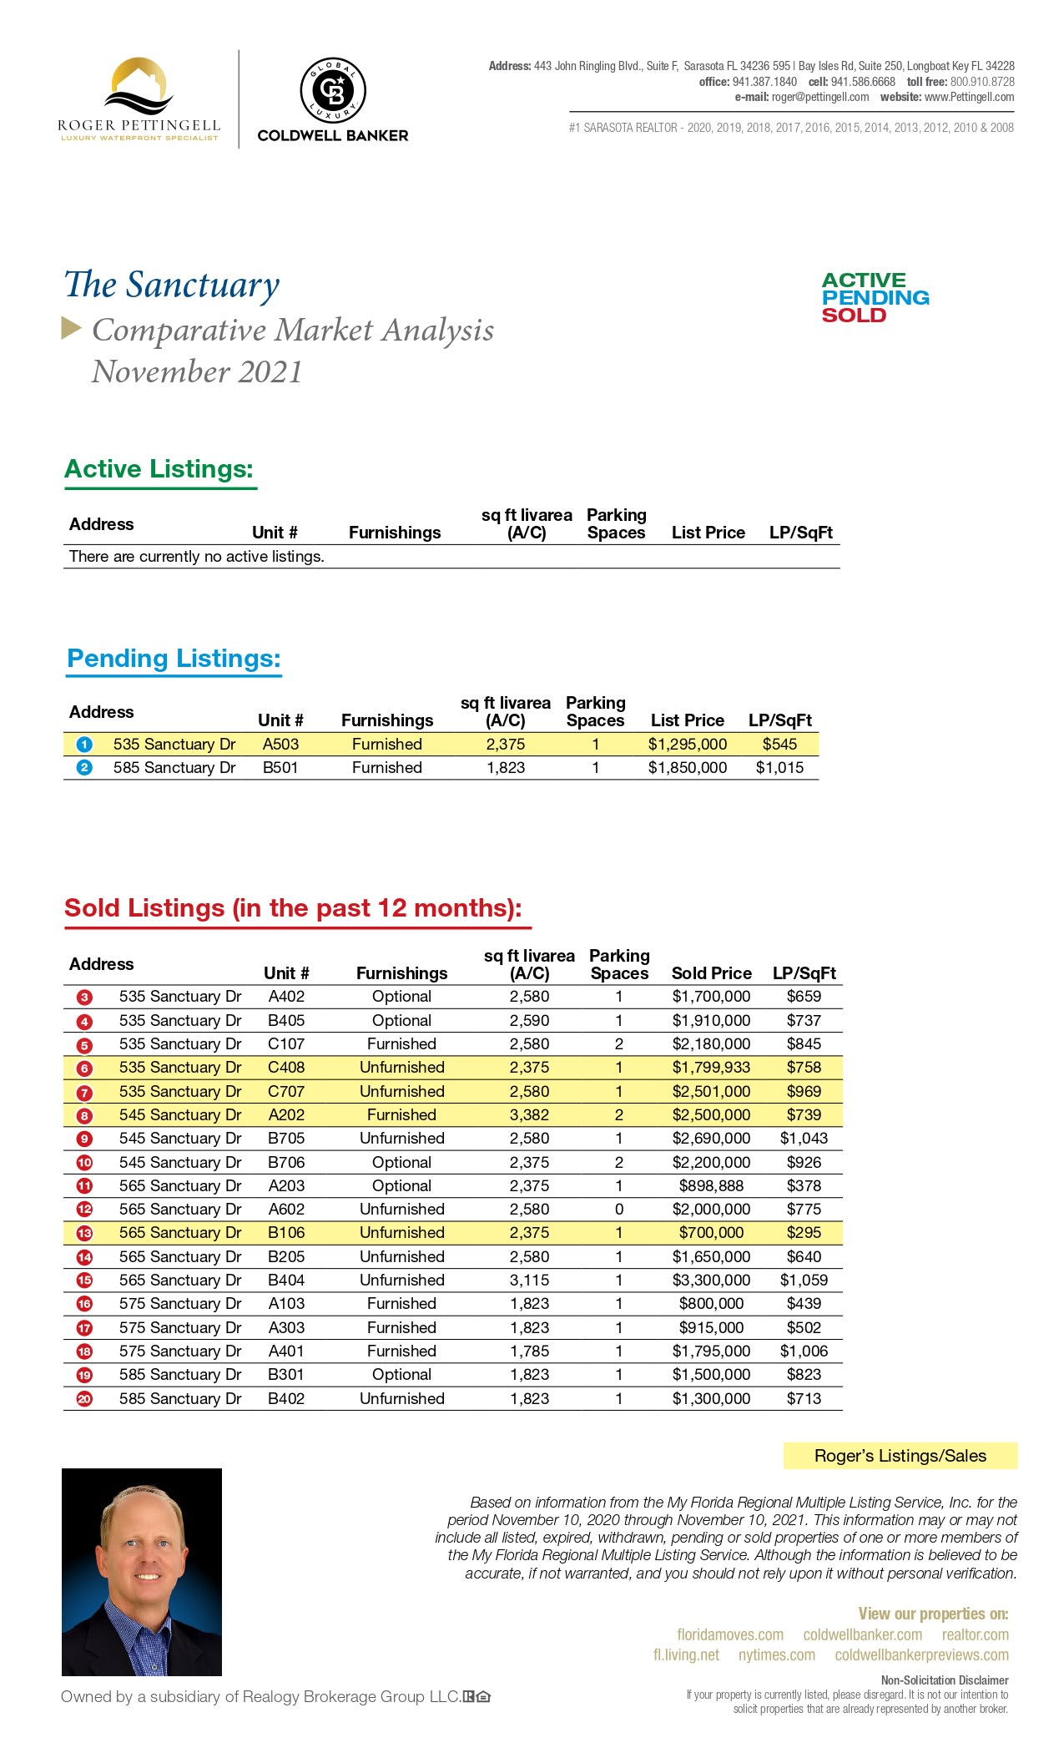Click the red number 7 marker for C707
This screenshot has height=1753, width=1064.
point(84,1093)
